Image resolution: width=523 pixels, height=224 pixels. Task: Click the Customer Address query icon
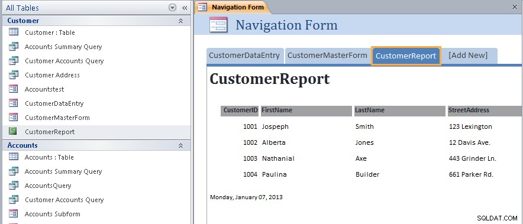pyautogui.click(x=14, y=74)
